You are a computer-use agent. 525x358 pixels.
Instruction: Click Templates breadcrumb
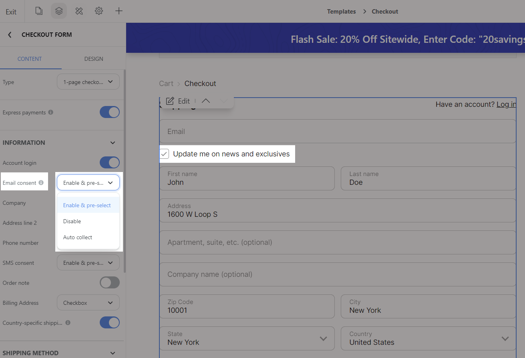coord(341,12)
